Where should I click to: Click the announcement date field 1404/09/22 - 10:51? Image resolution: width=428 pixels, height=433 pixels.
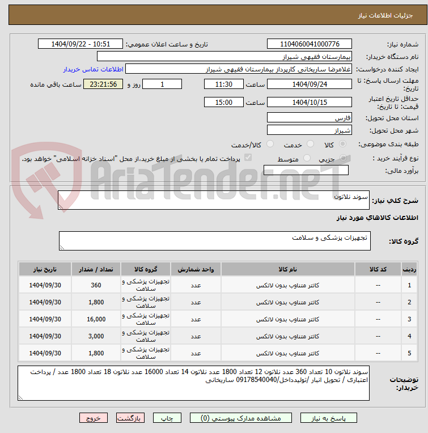click(x=80, y=44)
